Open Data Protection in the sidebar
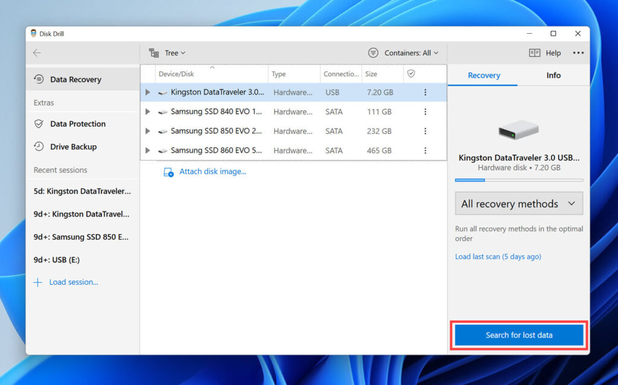This screenshot has height=385, width=618. tap(77, 124)
